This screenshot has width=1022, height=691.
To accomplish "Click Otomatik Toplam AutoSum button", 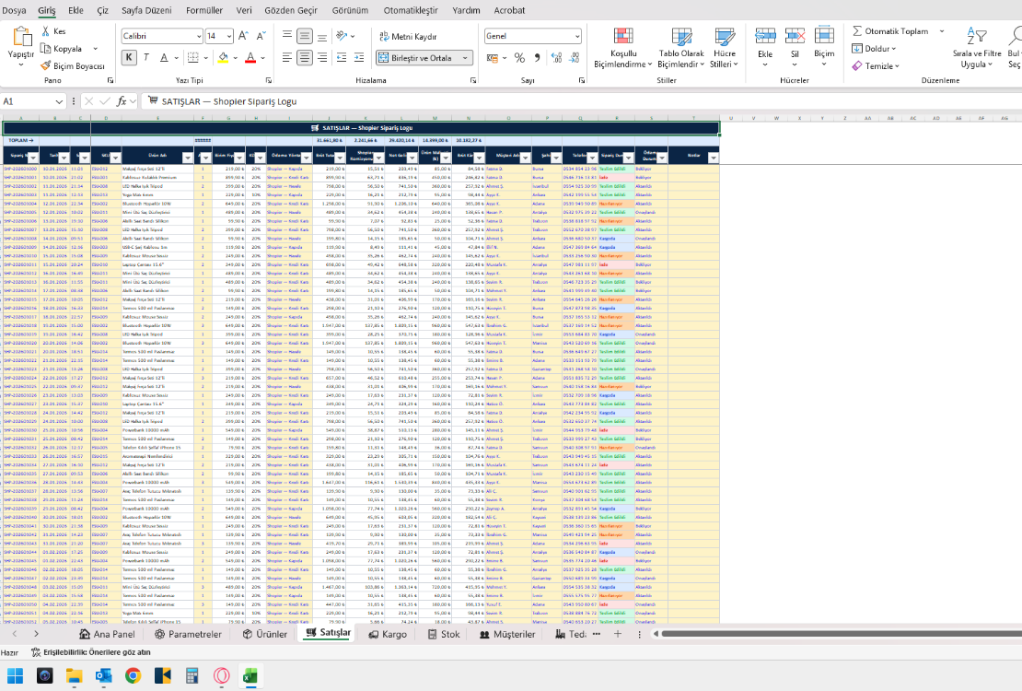I will coord(890,30).
